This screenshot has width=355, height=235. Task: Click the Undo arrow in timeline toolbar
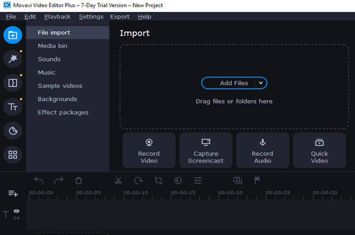coord(39,180)
